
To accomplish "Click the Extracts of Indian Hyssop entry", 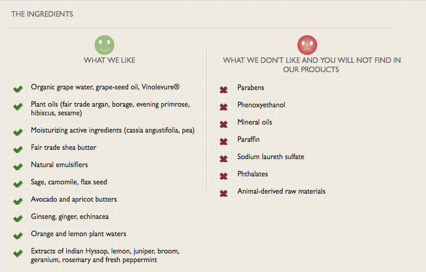I will (105, 255).
